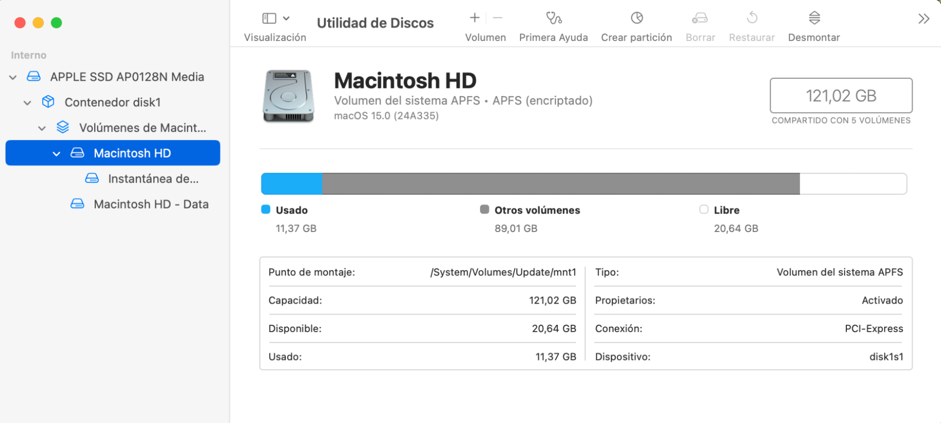
Task: Click the Macintosh HD volume heading
Action: coord(405,80)
